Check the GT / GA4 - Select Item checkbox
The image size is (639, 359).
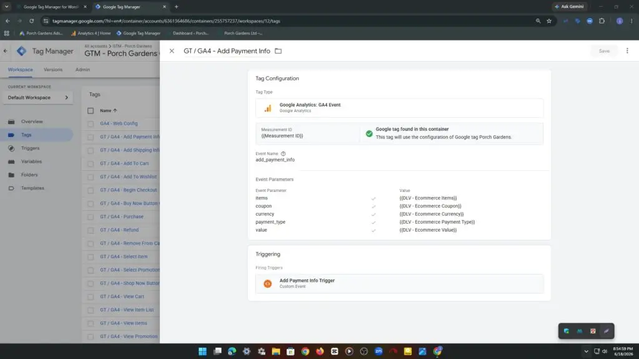coord(90,257)
